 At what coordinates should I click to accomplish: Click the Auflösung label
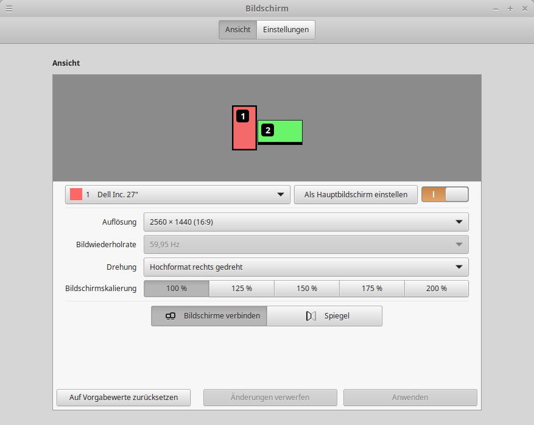[119, 222]
